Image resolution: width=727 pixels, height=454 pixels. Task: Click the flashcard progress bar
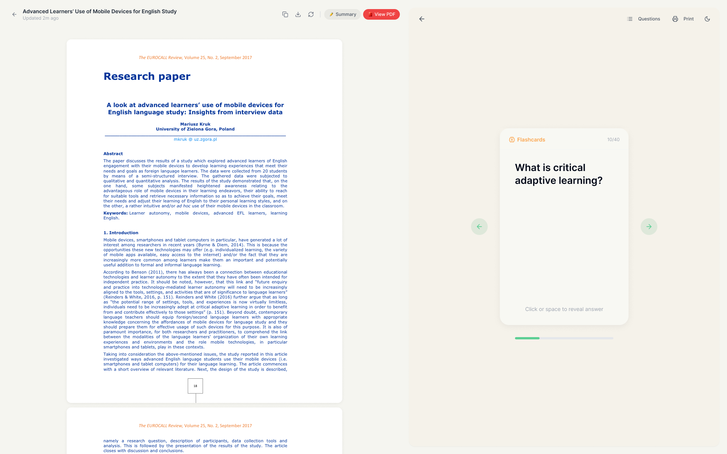click(x=564, y=338)
